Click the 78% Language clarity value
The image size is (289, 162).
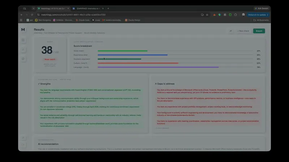click(x=259, y=67)
